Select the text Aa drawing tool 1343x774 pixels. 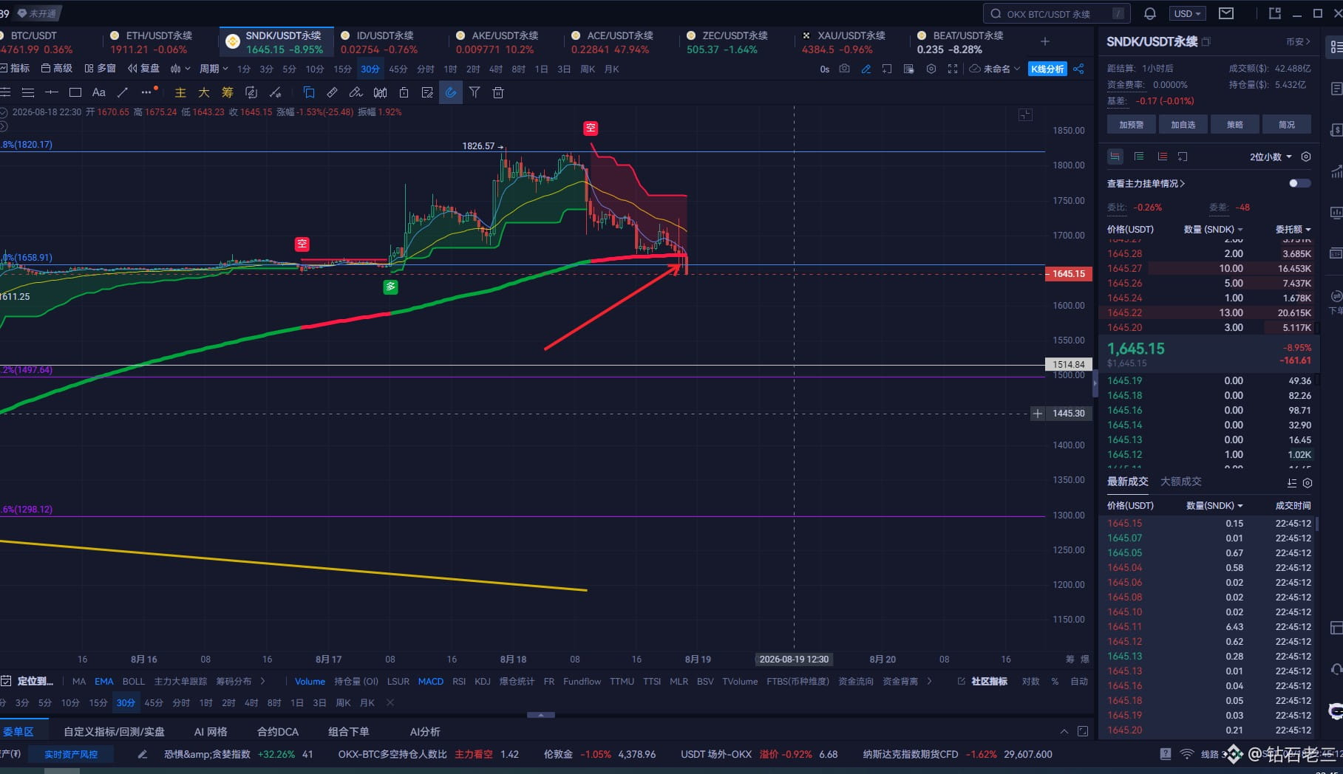click(x=99, y=92)
